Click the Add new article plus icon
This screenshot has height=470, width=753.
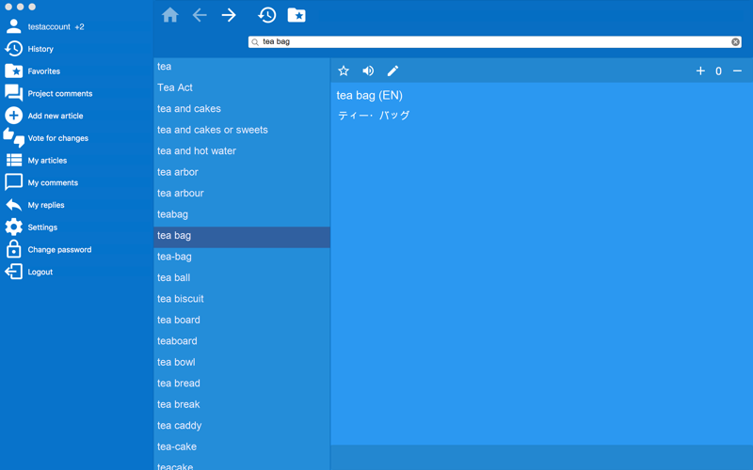13,116
